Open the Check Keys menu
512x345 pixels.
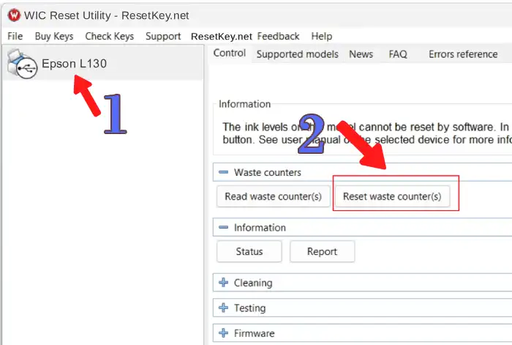coord(109,36)
